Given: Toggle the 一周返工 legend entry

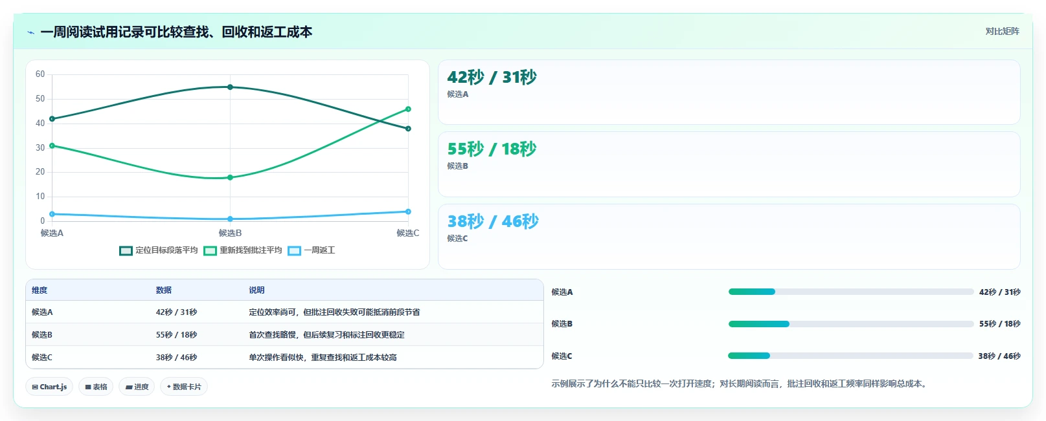Looking at the screenshot, I should (312, 250).
